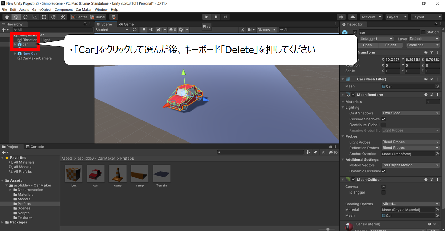
Task: Click the Play button
Action: [207, 17]
